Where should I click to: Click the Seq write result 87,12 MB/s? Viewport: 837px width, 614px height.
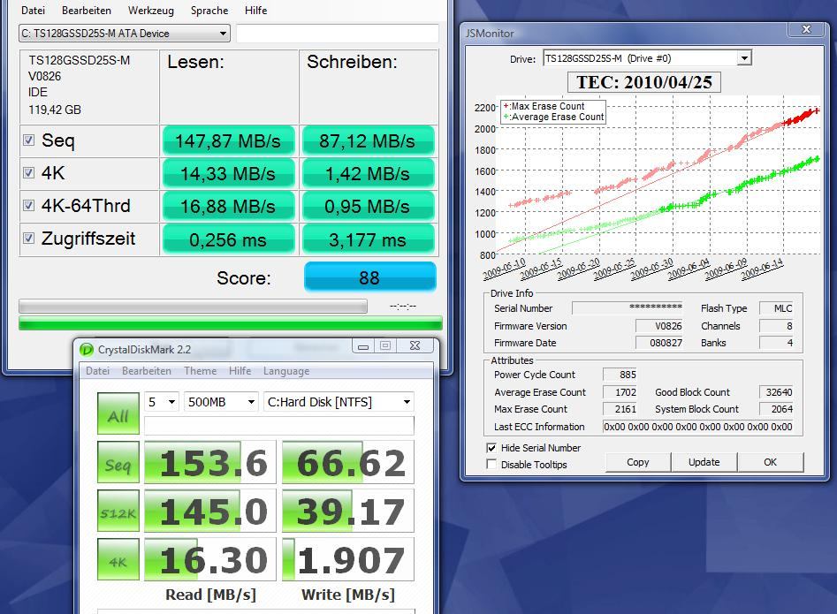pyautogui.click(x=368, y=140)
